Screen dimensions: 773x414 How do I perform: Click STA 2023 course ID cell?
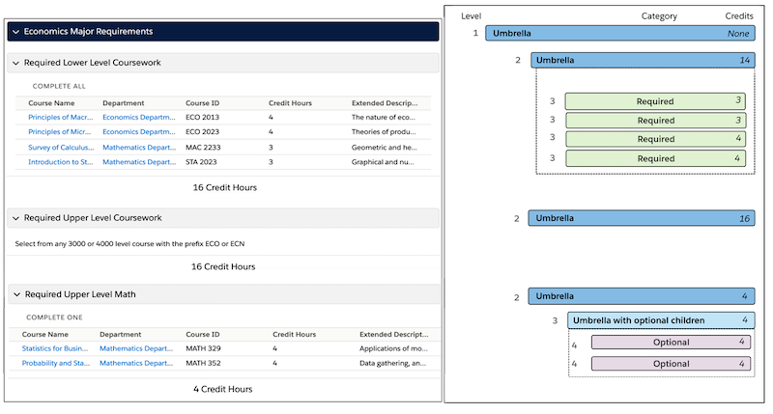point(201,162)
